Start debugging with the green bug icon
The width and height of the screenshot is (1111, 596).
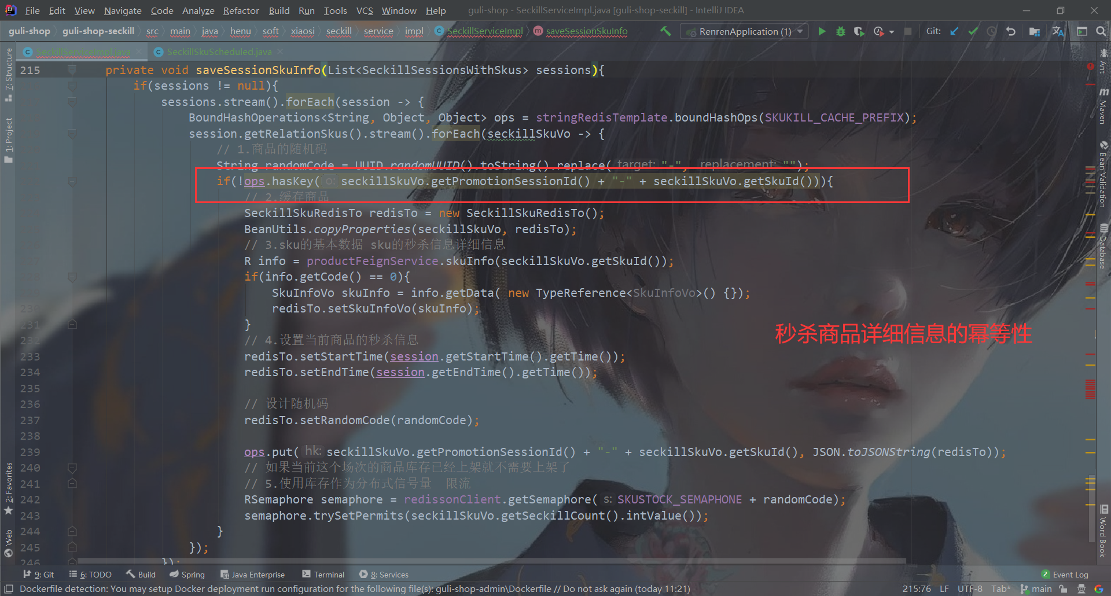pos(841,31)
